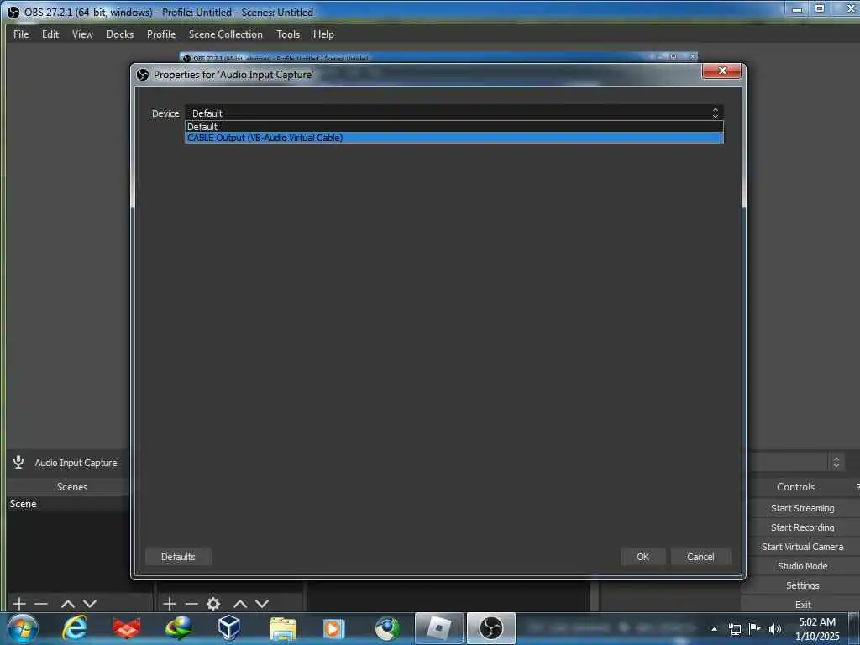
Task: Open the Docks menu
Action: (120, 34)
